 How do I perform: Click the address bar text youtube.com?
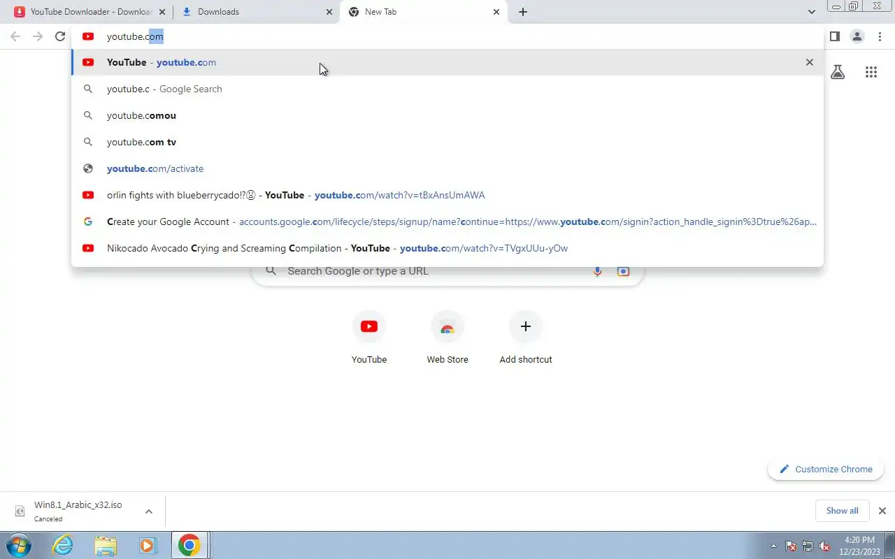(135, 36)
